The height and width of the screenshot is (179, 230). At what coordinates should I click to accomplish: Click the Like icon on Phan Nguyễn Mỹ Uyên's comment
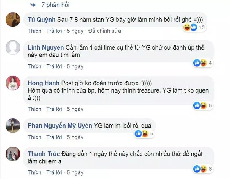138,133
